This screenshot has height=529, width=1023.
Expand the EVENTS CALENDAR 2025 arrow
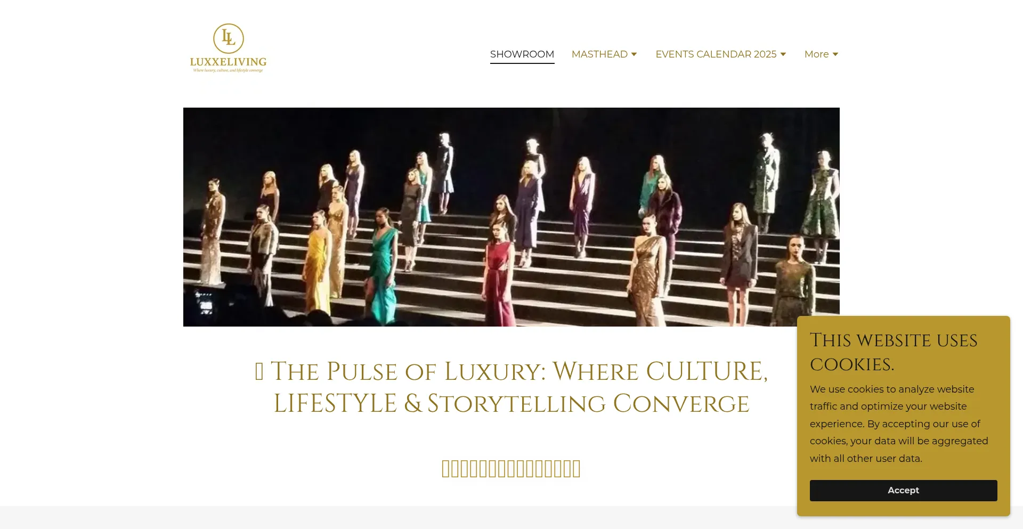(783, 54)
